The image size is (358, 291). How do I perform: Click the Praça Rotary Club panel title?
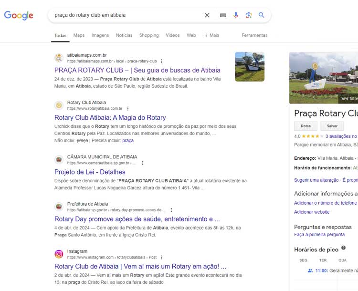click(326, 114)
